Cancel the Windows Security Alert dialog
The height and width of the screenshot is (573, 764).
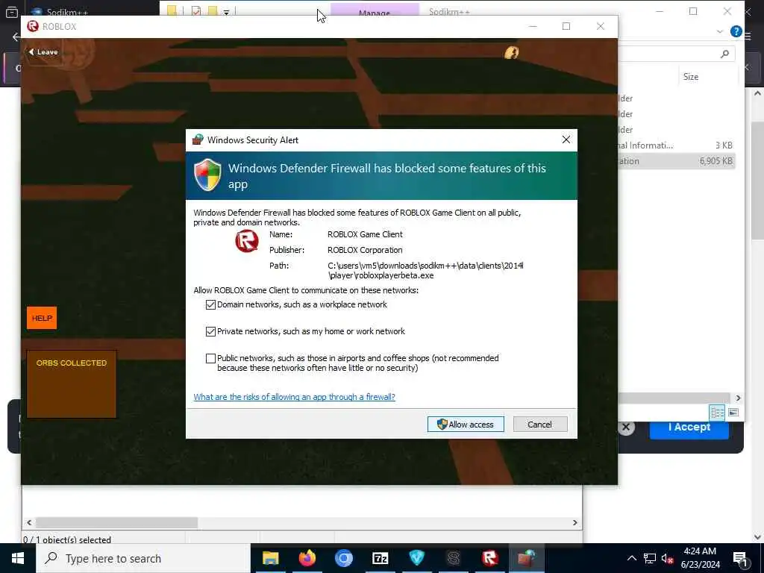pos(540,425)
